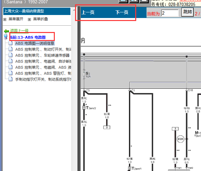Click the T2am/2 connector label

tap(91, 108)
